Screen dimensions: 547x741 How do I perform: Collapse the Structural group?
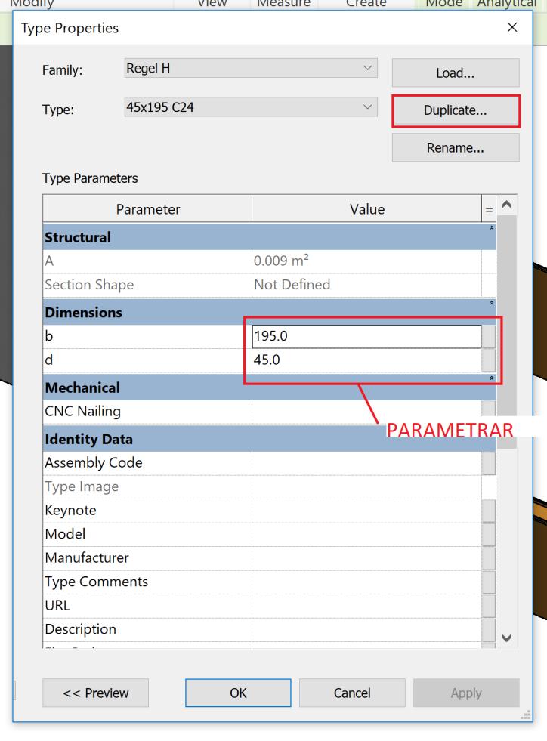[x=491, y=228]
